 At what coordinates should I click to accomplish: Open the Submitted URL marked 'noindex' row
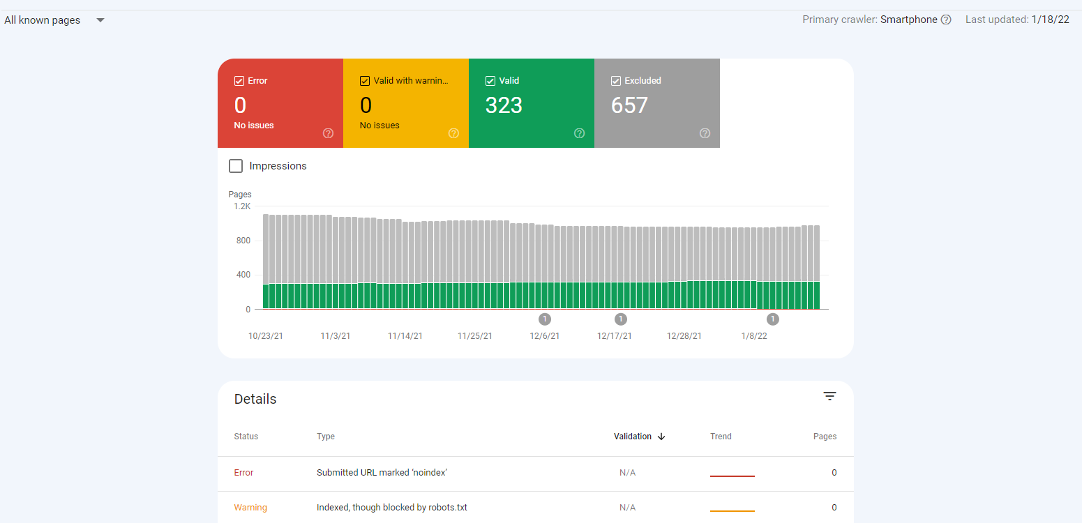tap(382, 473)
